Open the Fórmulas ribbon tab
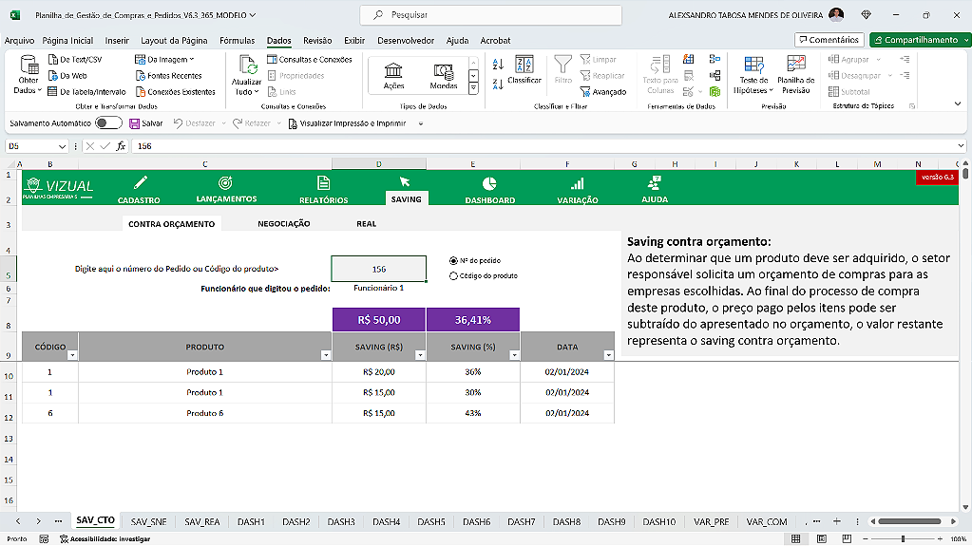Screen dimensions: 972x546 pyautogui.click(x=237, y=41)
